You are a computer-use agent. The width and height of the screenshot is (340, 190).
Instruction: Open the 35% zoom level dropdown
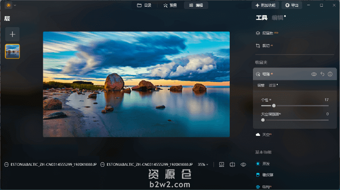[x=203, y=164]
